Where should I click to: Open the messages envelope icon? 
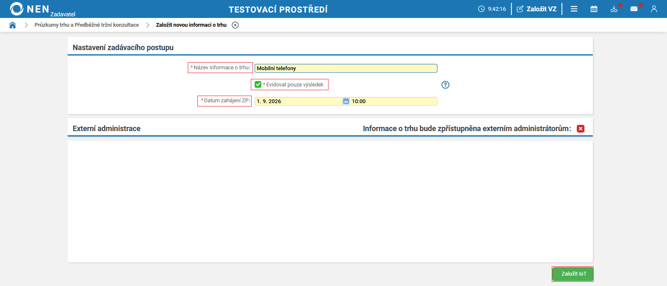click(x=634, y=9)
